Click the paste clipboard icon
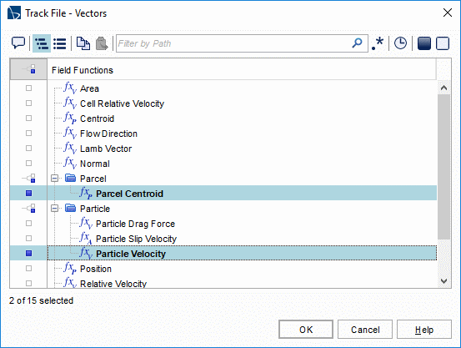 coord(102,43)
